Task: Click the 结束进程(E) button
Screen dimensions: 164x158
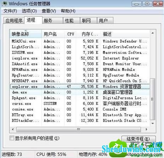Action: [138, 139]
